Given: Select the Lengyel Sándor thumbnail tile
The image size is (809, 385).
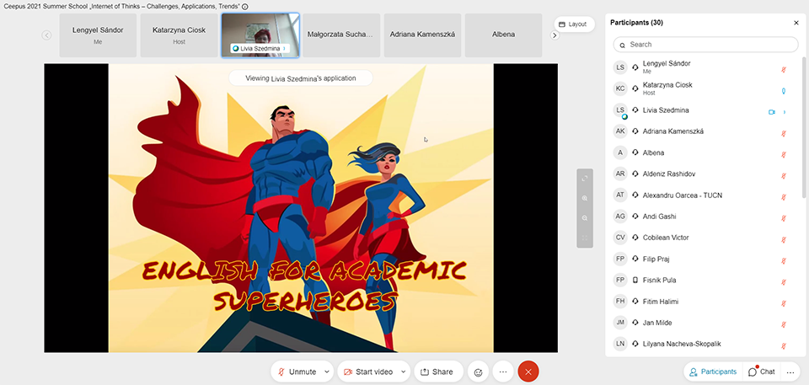Looking at the screenshot, I should pos(98,35).
